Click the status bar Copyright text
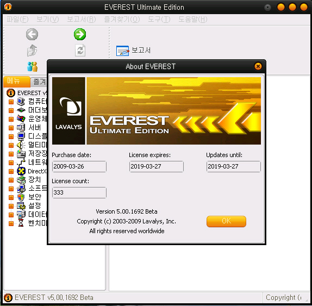 [x=284, y=298]
